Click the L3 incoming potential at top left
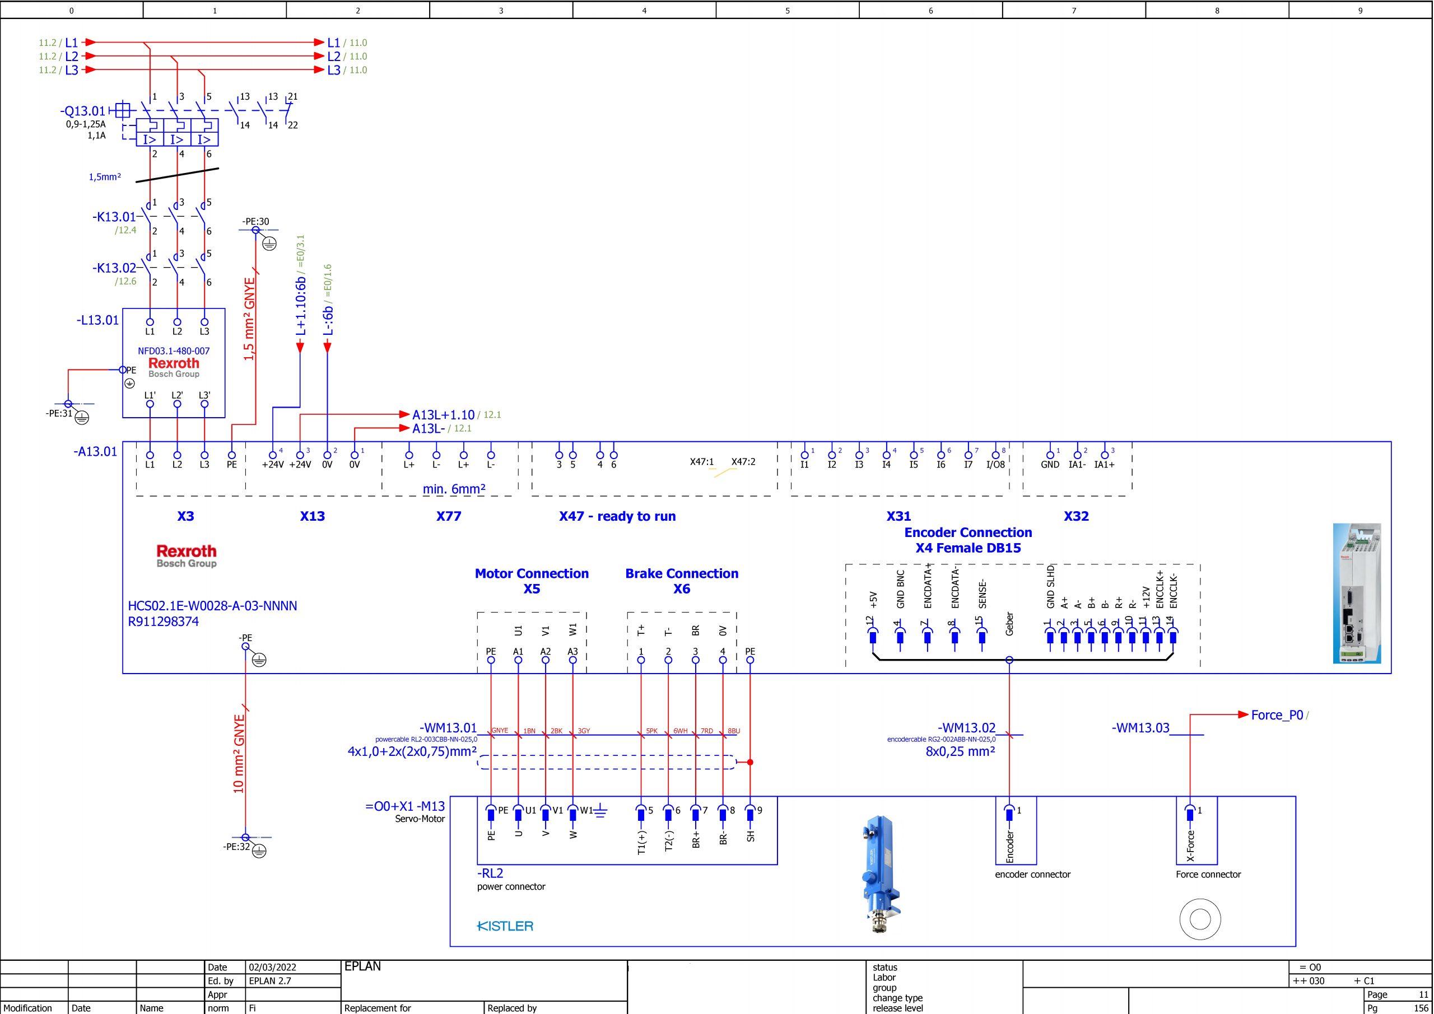Image resolution: width=1434 pixels, height=1014 pixels. click(72, 70)
